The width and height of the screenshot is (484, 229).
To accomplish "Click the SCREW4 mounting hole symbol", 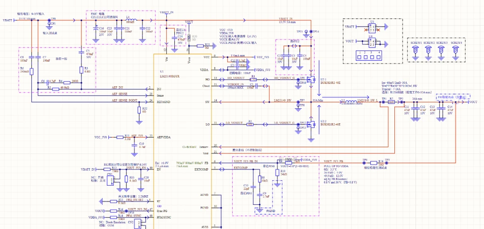I will tap(456, 49).
